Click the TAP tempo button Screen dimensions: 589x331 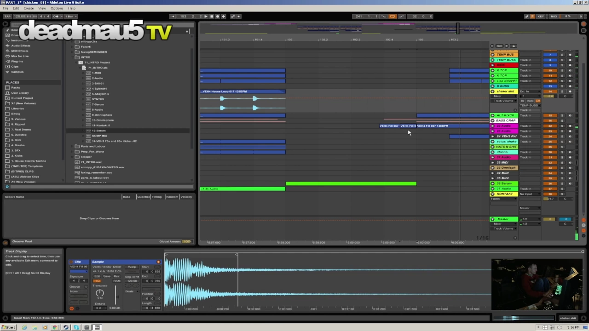pyautogui.click(x=7, y=16)
